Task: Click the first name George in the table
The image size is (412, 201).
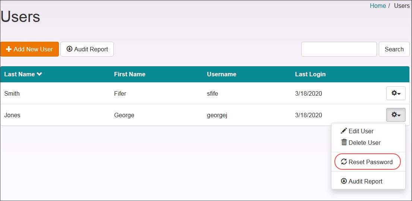Action: [124, 115]
